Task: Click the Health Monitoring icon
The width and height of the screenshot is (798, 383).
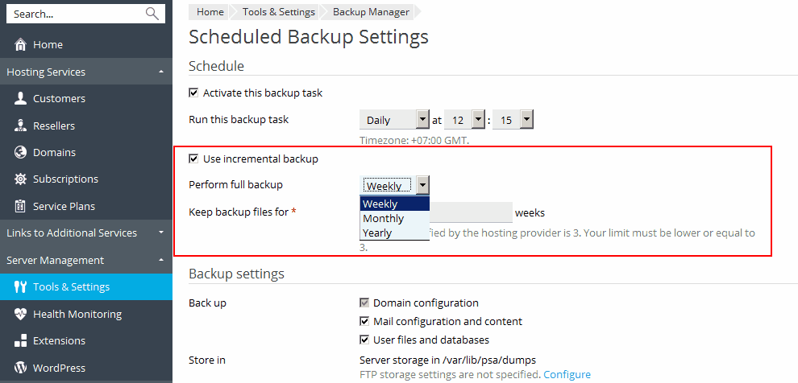Action: tap(21, 314)
